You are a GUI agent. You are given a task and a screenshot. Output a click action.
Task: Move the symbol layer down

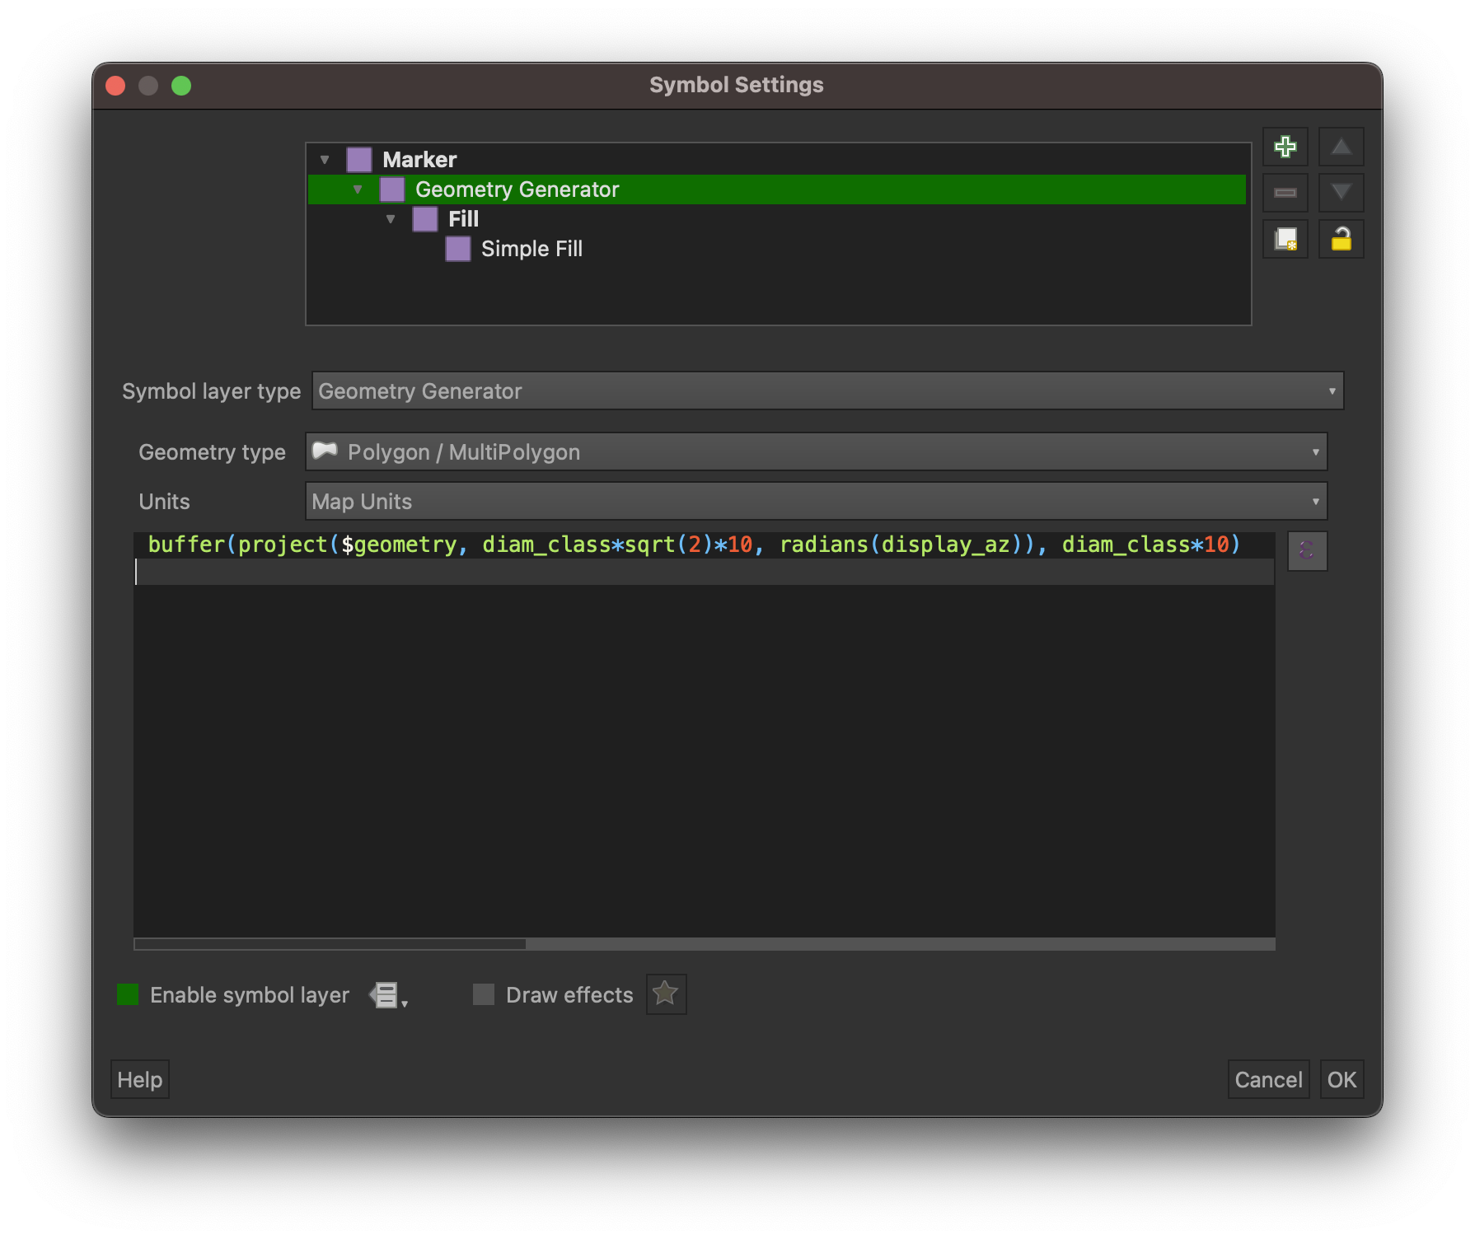[1341, 194]
